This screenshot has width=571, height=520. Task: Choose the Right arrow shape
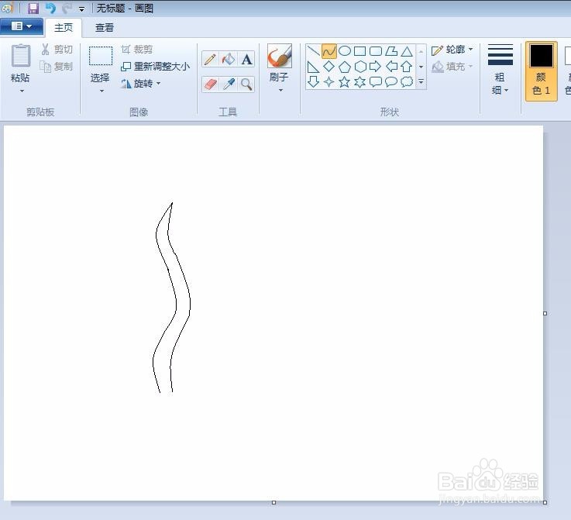point(375,67)
